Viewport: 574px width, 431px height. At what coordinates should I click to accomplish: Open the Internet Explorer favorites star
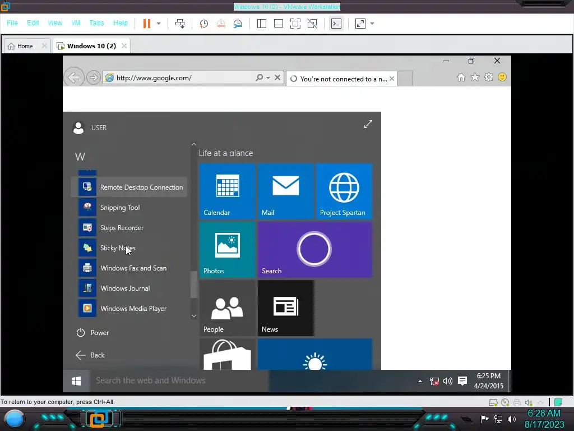(475, 77)
